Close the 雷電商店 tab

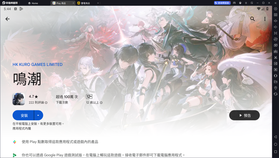pos(98,3)
